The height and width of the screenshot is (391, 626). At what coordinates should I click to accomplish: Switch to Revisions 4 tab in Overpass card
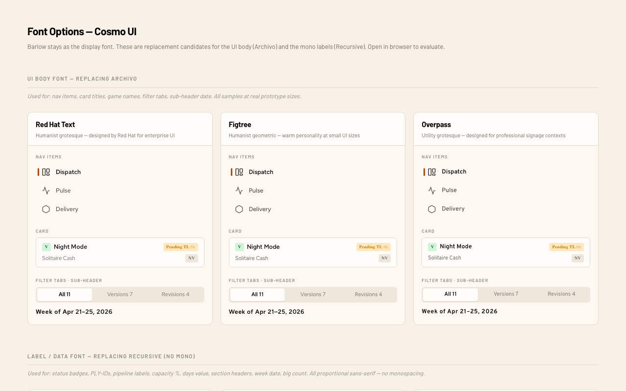click(x=561, y=294)
